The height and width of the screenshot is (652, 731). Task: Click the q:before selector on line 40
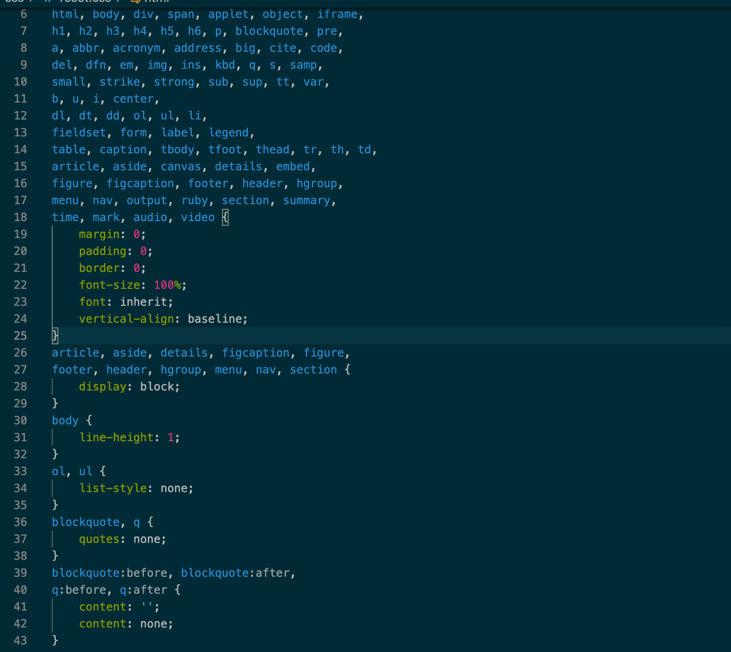point(79,589)
